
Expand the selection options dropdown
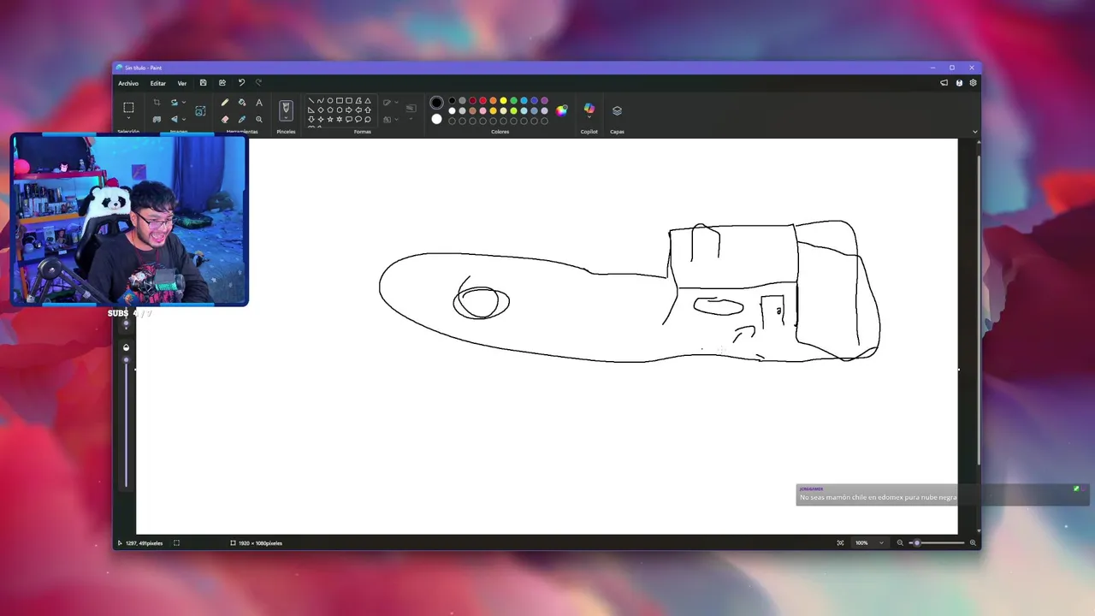(x=128, y=119)
